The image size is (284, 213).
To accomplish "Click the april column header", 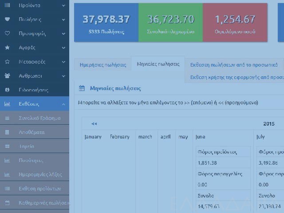I will pos(166,137).
